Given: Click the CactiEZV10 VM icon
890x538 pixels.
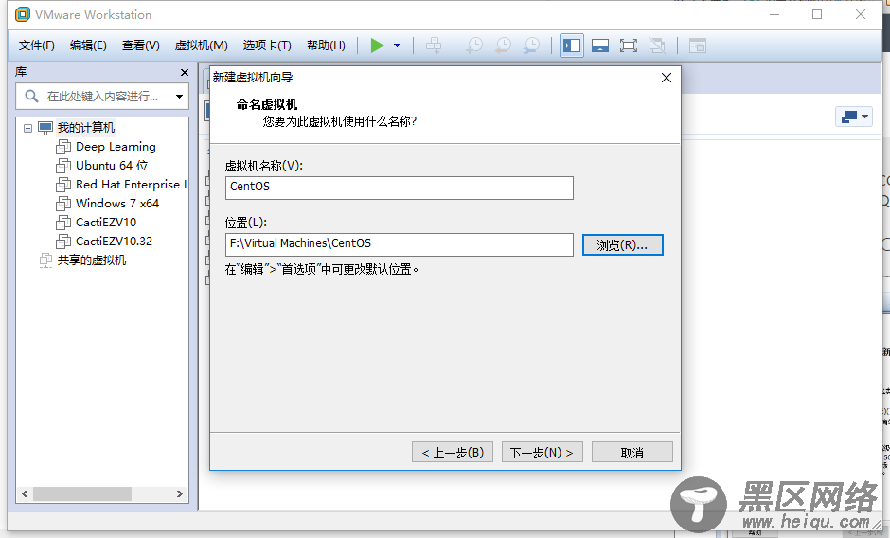Looking at the screenshot, I should 63,223.
